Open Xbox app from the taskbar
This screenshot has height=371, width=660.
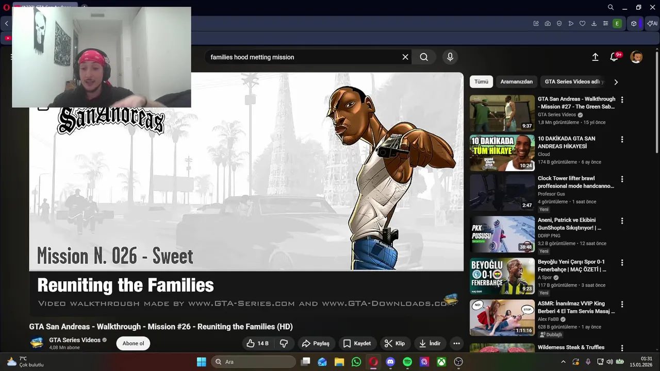pyautogui.click(x=441, y=362)
